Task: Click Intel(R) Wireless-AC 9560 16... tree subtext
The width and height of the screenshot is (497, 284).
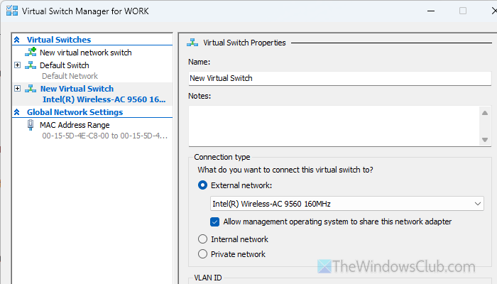Action: coord(104,99)
